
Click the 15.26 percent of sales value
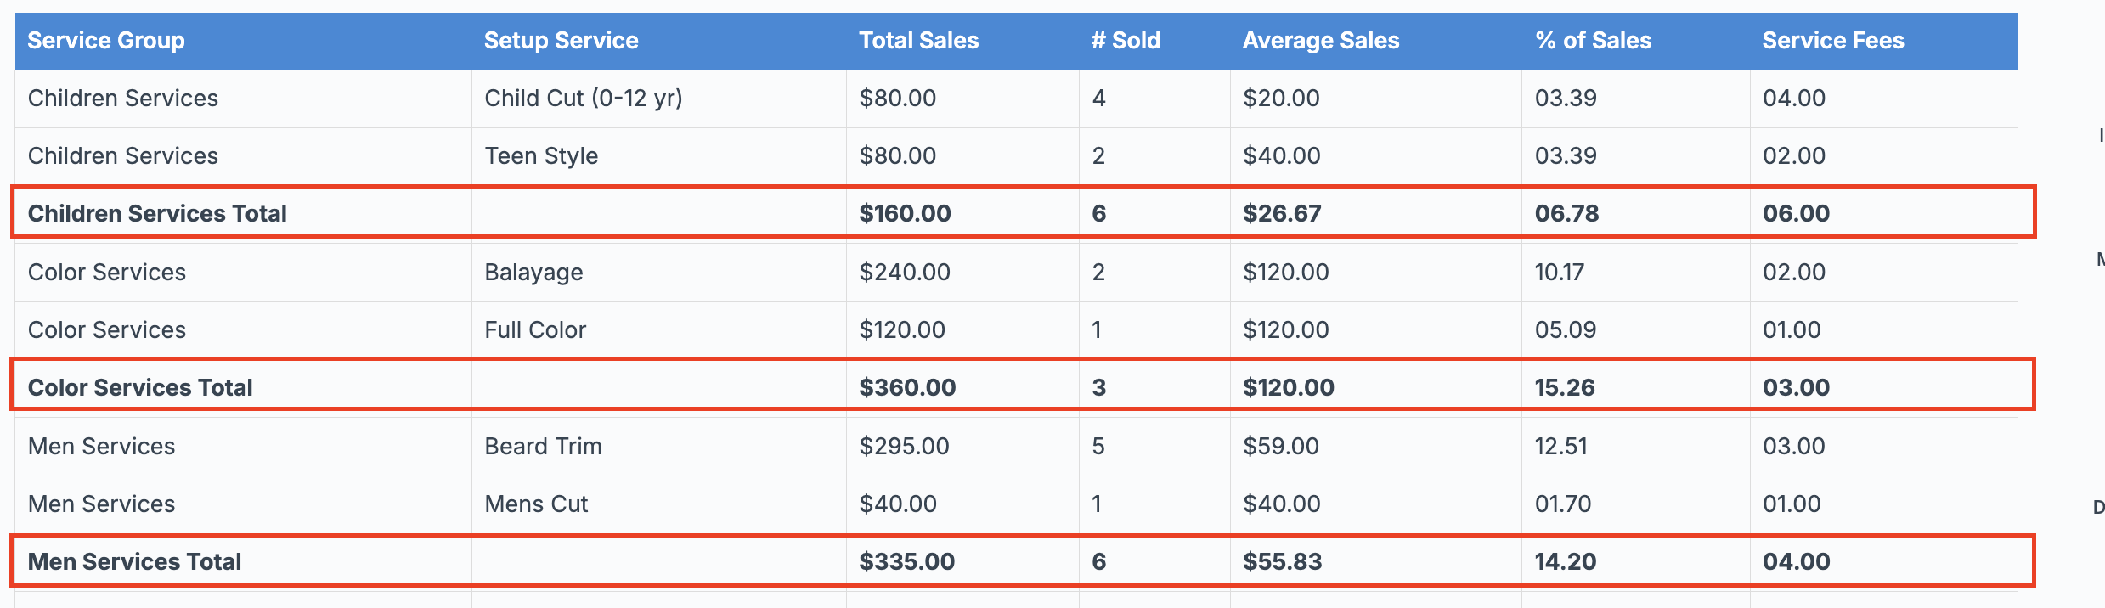pos(1564,387)
